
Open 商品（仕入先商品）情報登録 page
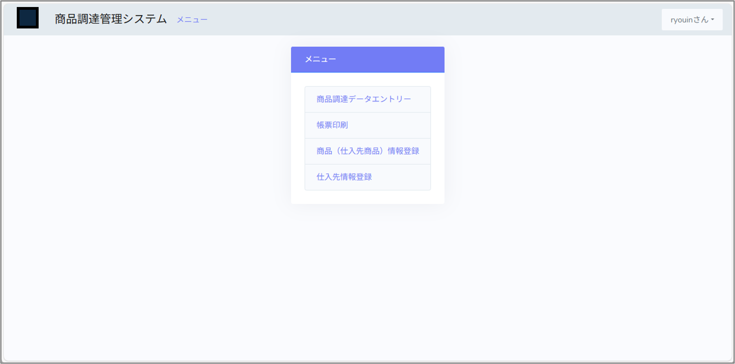coord(367,151)
